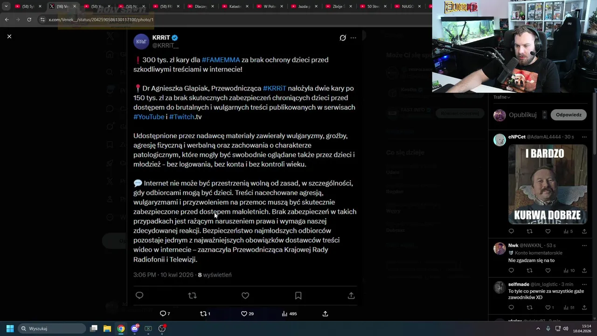Image resolution: width=597 pixels, height=336 pixels.
Task: Repost the KRRiT post using the retweet icon
Action: click(192, 295)
